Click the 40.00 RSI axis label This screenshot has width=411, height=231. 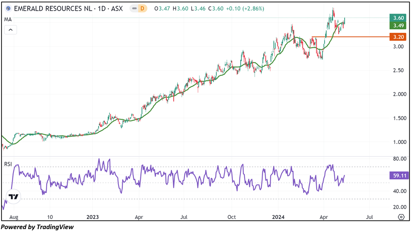[x=400, y=191]
